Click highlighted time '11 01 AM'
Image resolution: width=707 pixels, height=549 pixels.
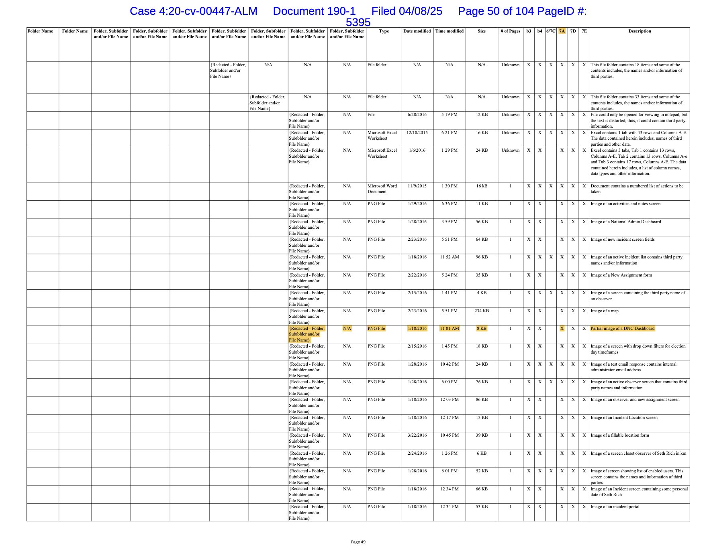point(450,329)
